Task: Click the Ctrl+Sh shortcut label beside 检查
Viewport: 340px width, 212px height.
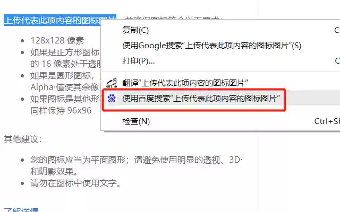Action: (x=327, y=121)
